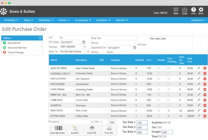Viewport: 208px width, 140px height.
Task: Delete the WIRE CRATE row
Action: 205,111
